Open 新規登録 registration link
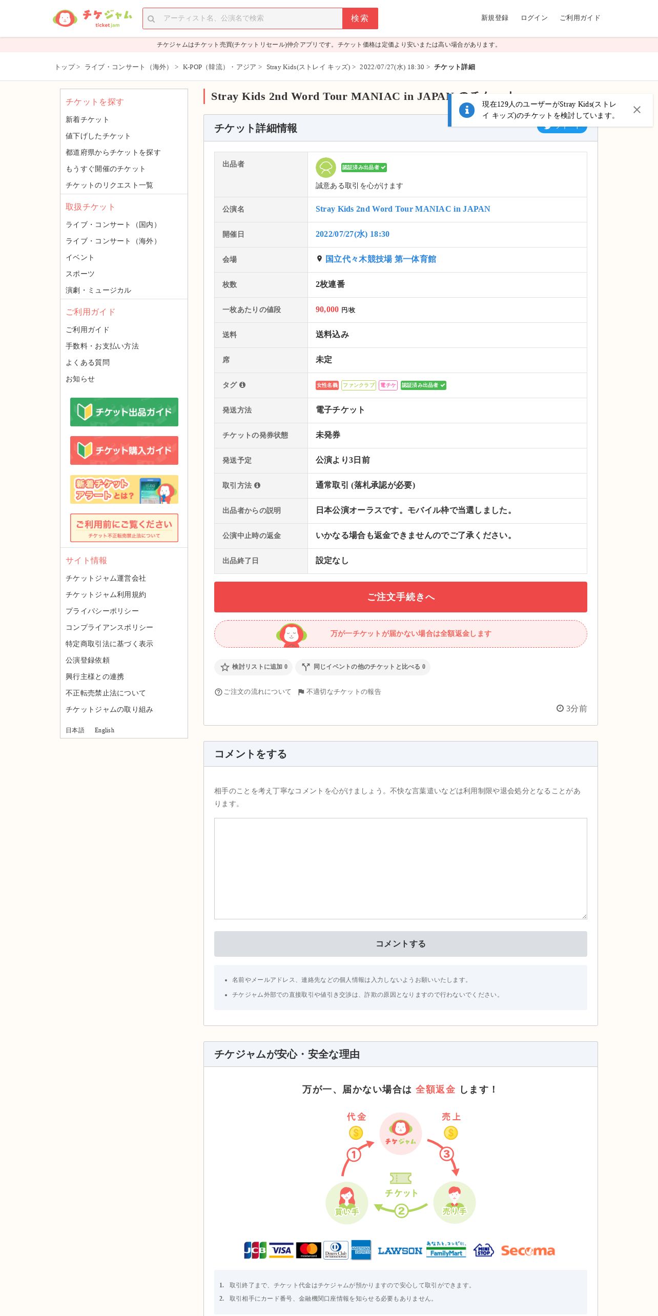The height and width of the screenshot is (1316, 658). pos(495,18)
